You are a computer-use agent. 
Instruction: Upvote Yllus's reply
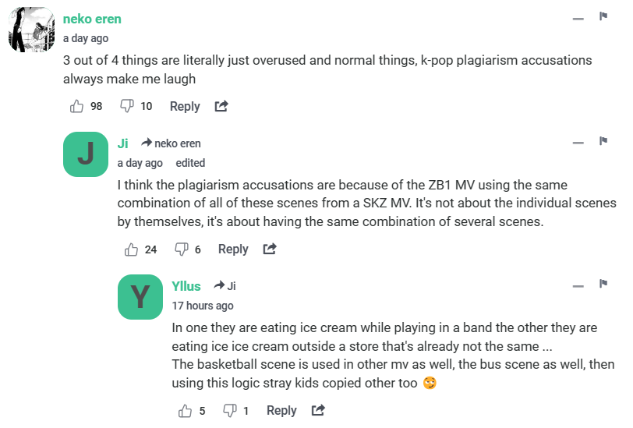tap(186, 411)
